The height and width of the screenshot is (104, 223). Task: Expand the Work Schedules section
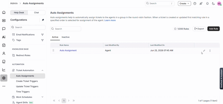click(42, 97)
